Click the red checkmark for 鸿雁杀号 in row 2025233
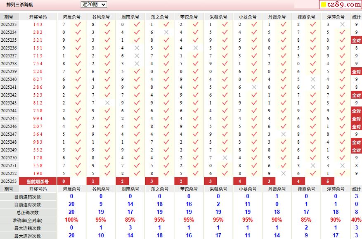 point(78,24)
